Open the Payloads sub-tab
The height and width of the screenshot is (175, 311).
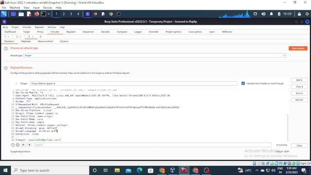pos(26,41)
